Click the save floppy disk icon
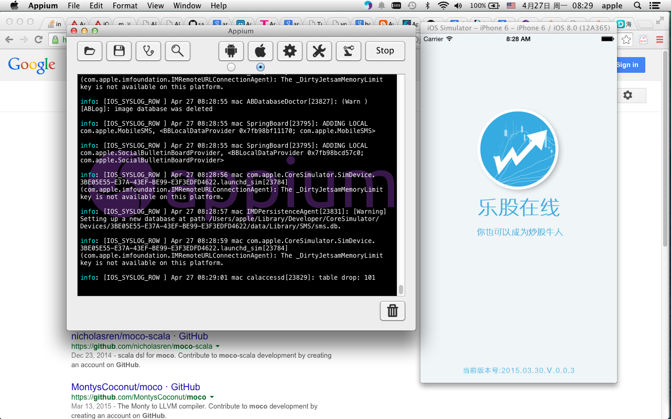This screenshot has height=419, width=671. [x=119, y=51]
